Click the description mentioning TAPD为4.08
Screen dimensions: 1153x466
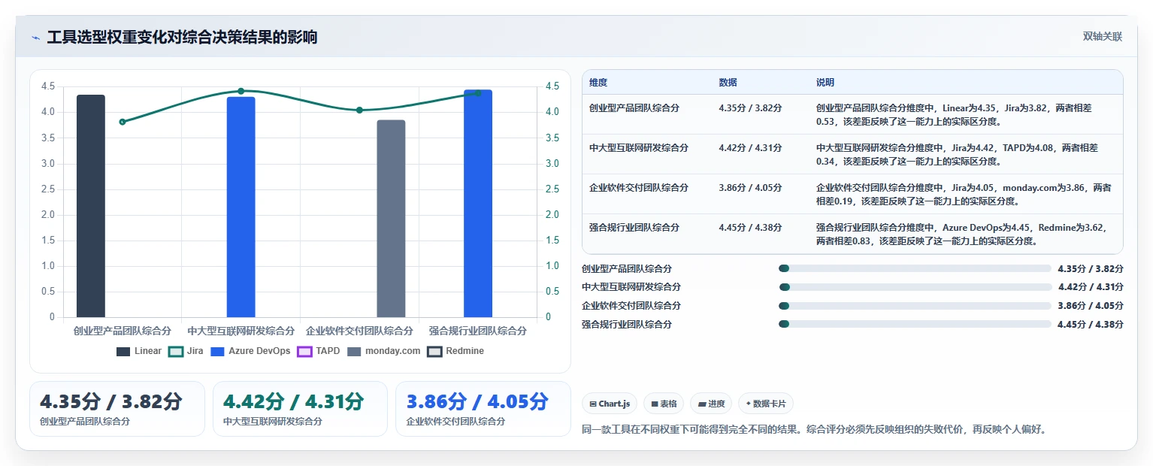coord(958,154)
